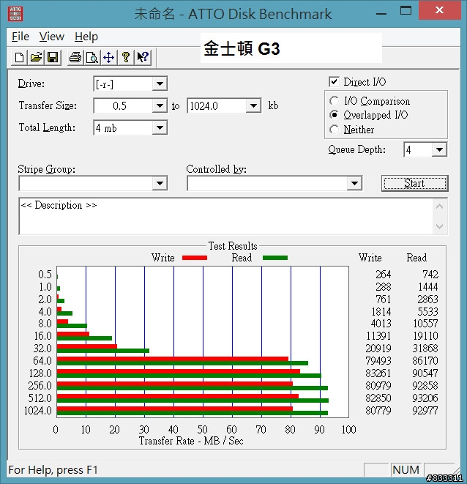
Task: Expand the Transfer Size start dropdown showing 0.5
Action: (160, 106)
